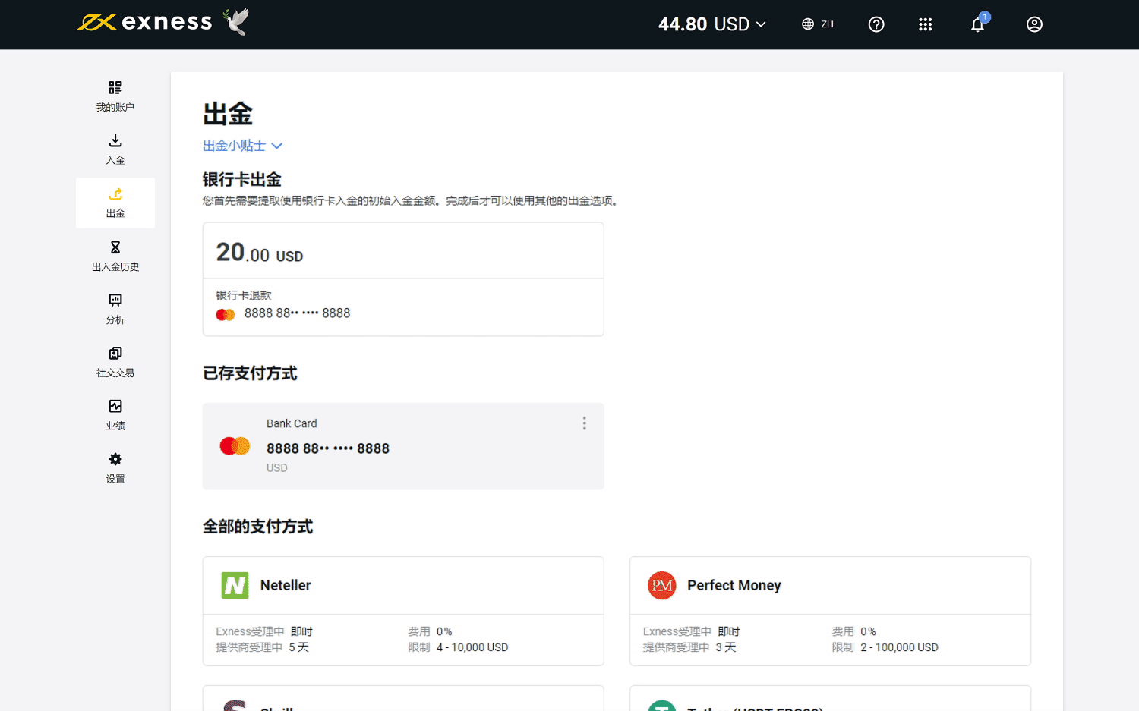Viewport: 1139px width, 711px height.
Task: Open Settings (设置) gear icon
Action: [115, 460]
